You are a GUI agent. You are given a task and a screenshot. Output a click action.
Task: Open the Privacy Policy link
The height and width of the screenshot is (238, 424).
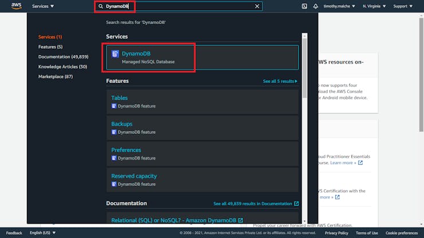pyautogui.click(x=336, y=233)
